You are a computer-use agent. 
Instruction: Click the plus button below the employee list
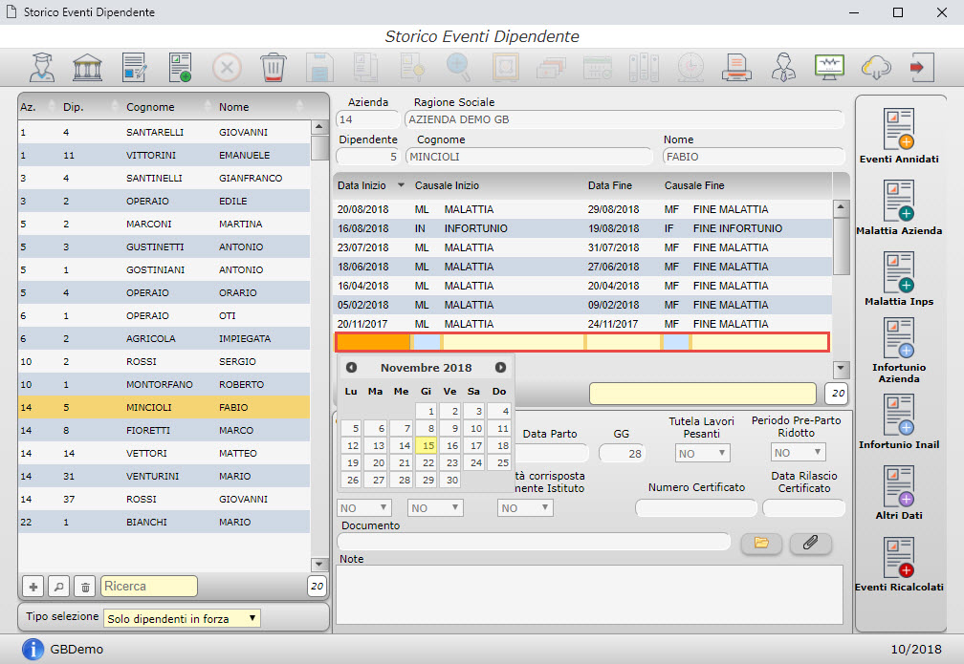pyautogui.click(x=33, y=587)
